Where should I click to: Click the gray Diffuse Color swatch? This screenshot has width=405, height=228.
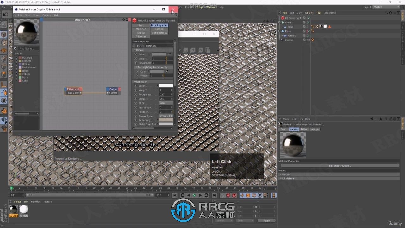(159, 54)
